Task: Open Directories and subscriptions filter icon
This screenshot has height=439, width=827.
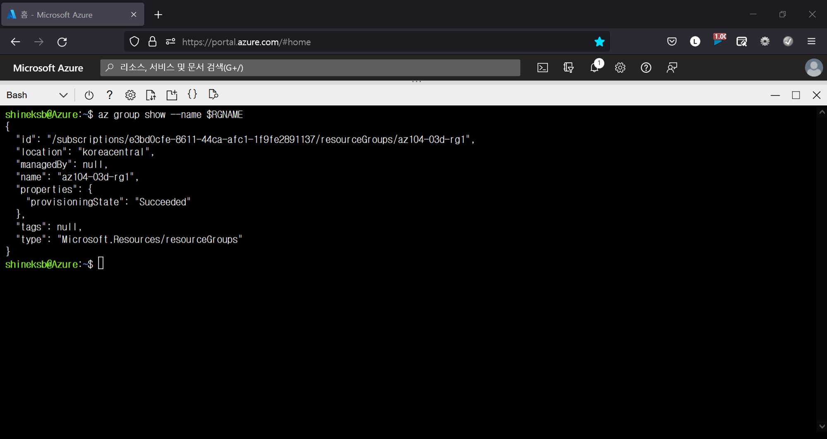Action: [569, 68]
